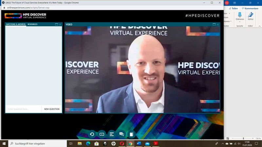Switch to Opera on the taskbar

tap(122, 143)
